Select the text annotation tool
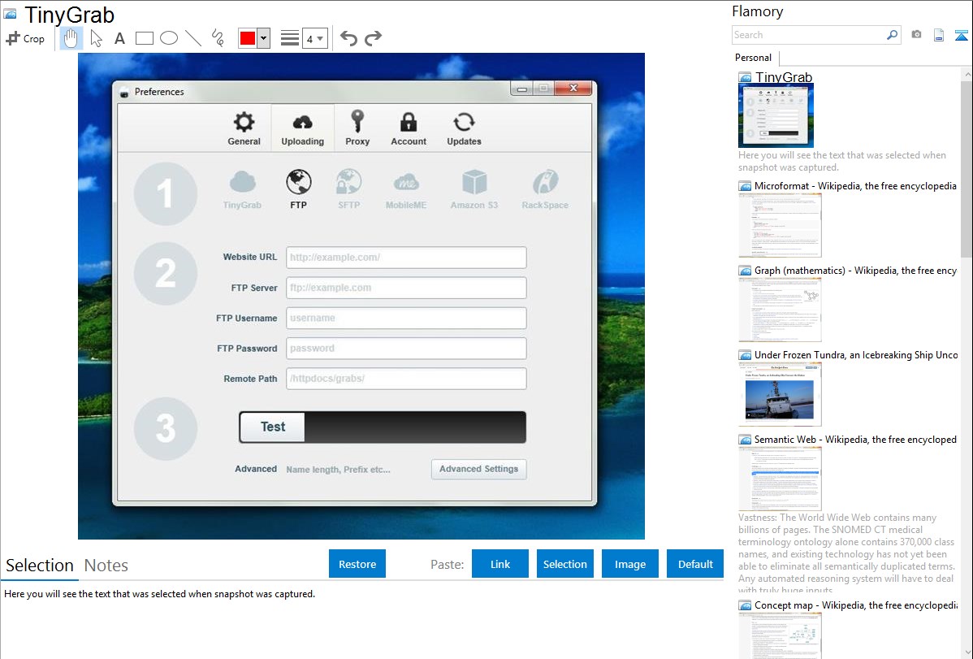 [119, 38]
